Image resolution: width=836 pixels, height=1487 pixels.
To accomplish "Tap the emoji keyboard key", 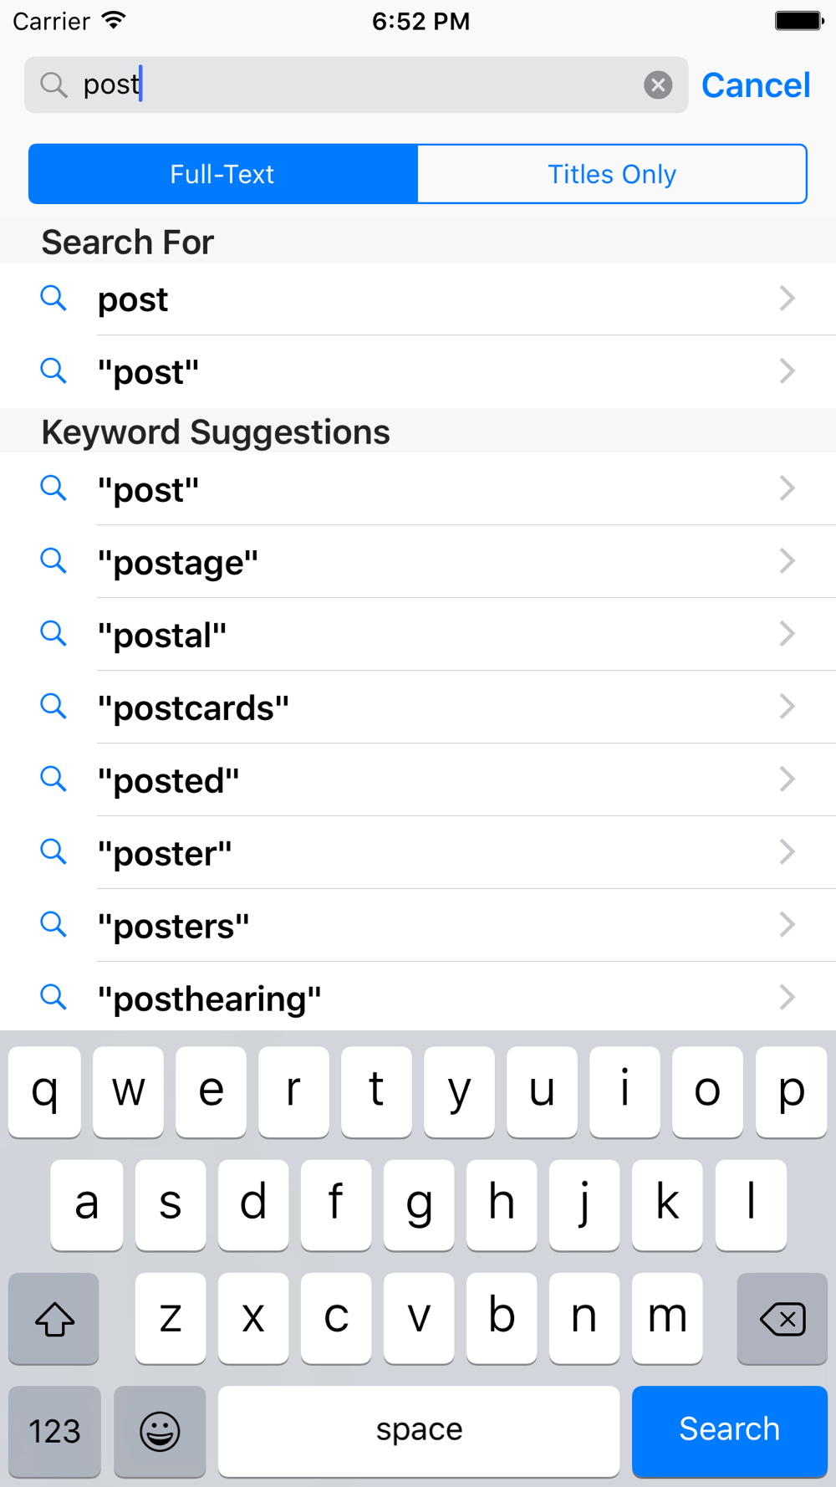I will point(160,1431).
